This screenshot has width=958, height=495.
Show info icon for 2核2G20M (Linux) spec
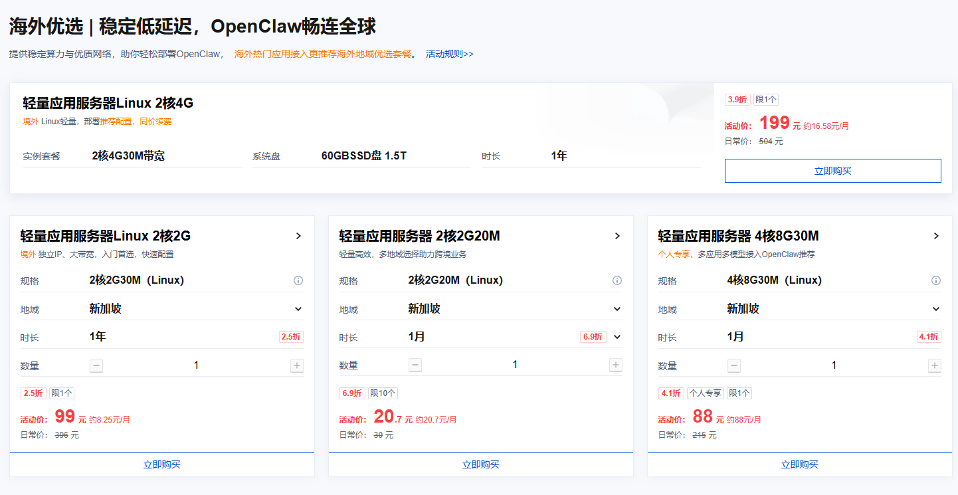pyautogui.click(x=617, y=280)
